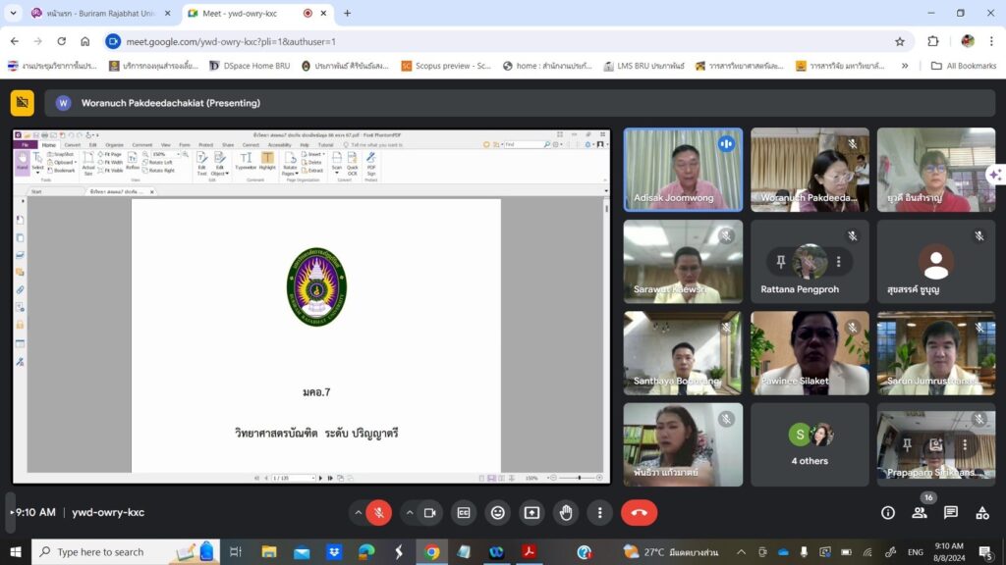Turn off the camera in Meet
This screenshot has width=1006, height=565.
pos(430,512)
